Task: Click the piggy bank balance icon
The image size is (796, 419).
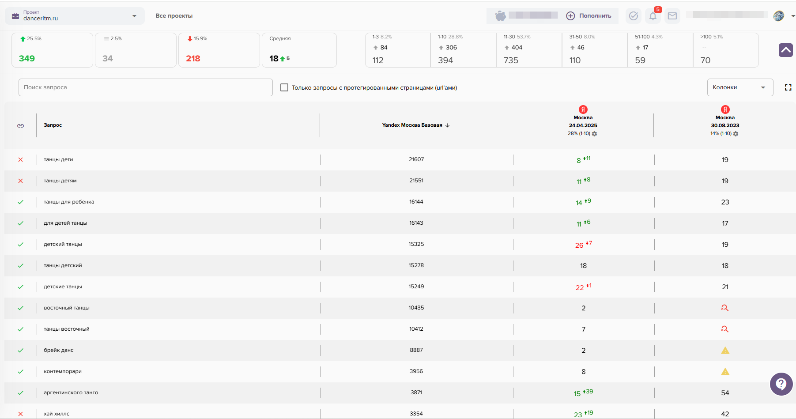Action: (500, 16)
